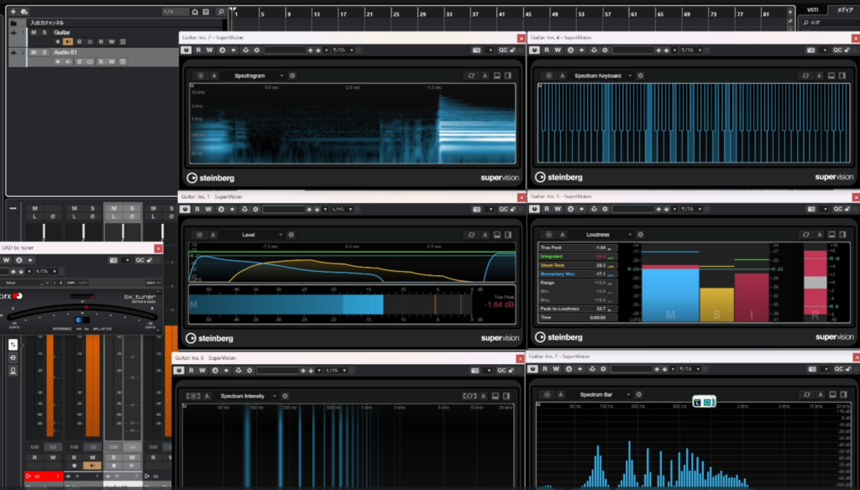The height and width of the screenshot is (490, 860).
Task: Click Write automation in Ins. 1 Level window
Action: coord(208,209)
